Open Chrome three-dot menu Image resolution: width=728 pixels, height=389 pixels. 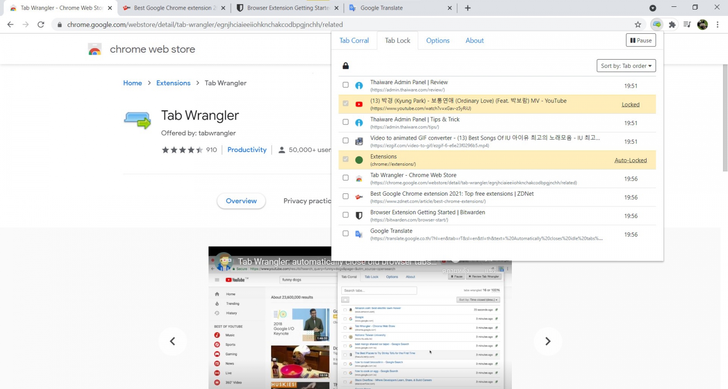tap(718, 25)
